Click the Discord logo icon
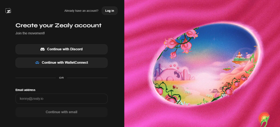The width and height of the screenshot is (280, 127). point(42,49)
